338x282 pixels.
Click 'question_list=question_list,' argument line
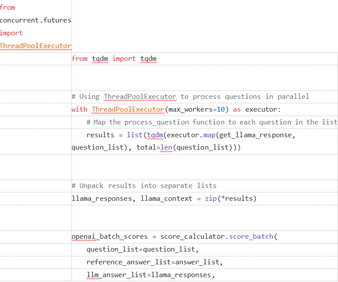pyautogui.click(x=143, y=249)
